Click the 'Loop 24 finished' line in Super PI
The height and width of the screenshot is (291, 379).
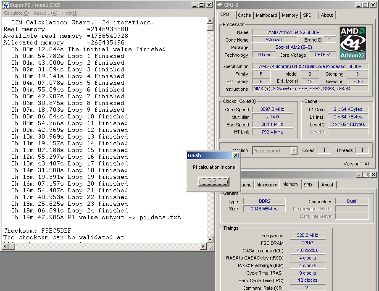pyautogui.click(x=70, y=210)
